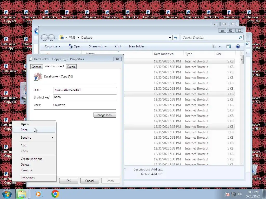This screenshot has height=199, width=266.
Task: Open address bar history dropdown
Action: pyautogui.click(x=170, y=38)
